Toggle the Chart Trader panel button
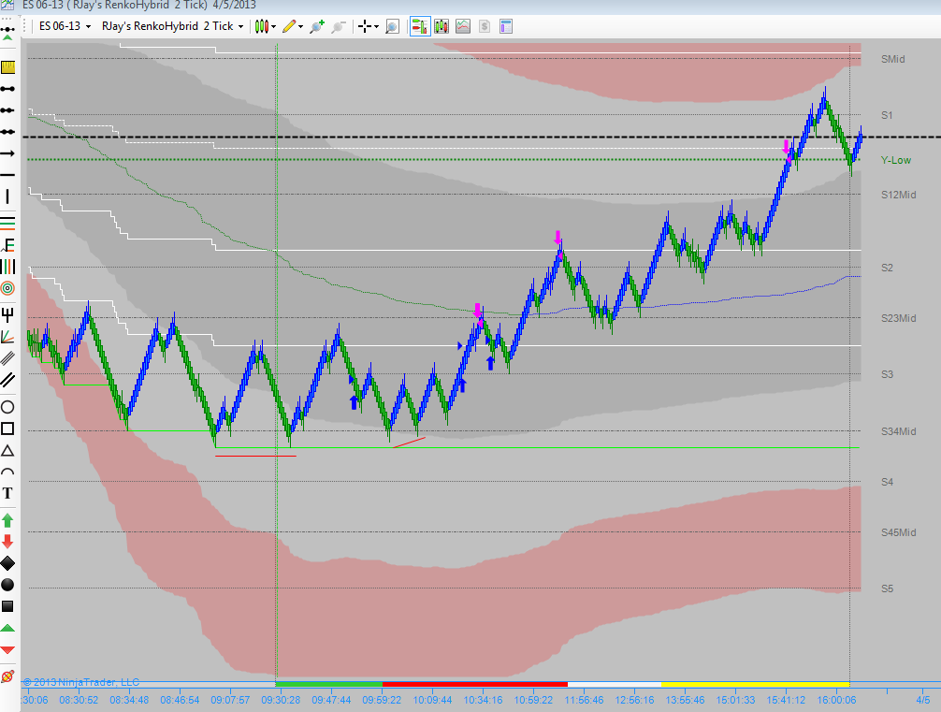 [420, 26]
